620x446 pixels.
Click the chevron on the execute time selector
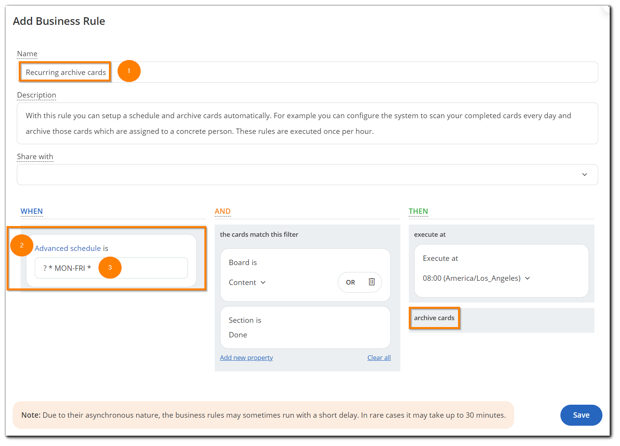tap(528, 278)
